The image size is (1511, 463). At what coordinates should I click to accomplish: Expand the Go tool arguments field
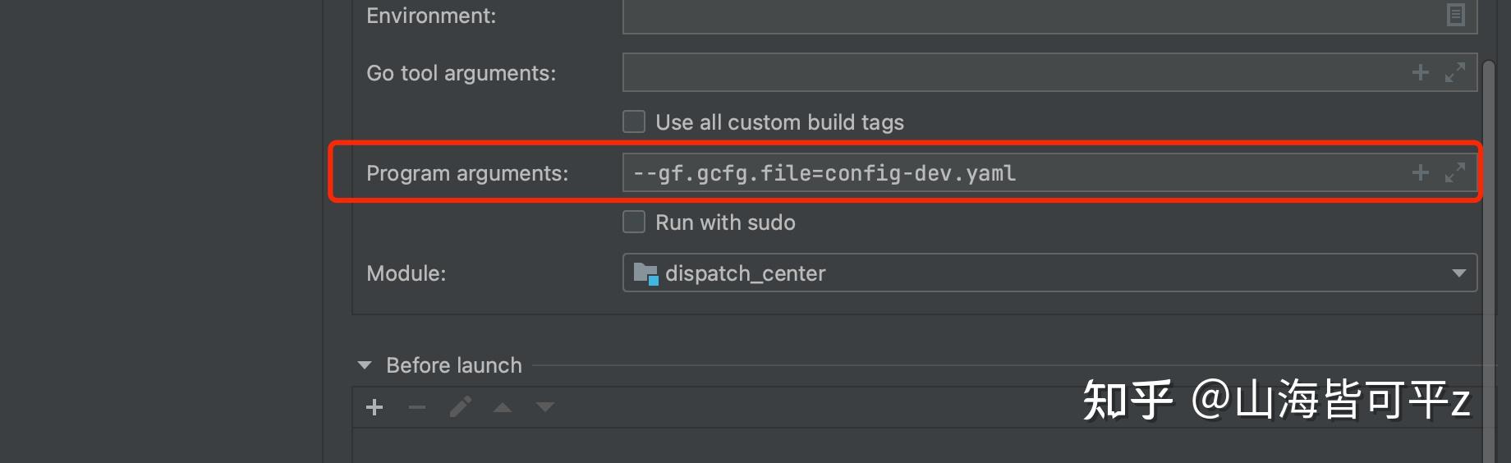pos(1455,73)
